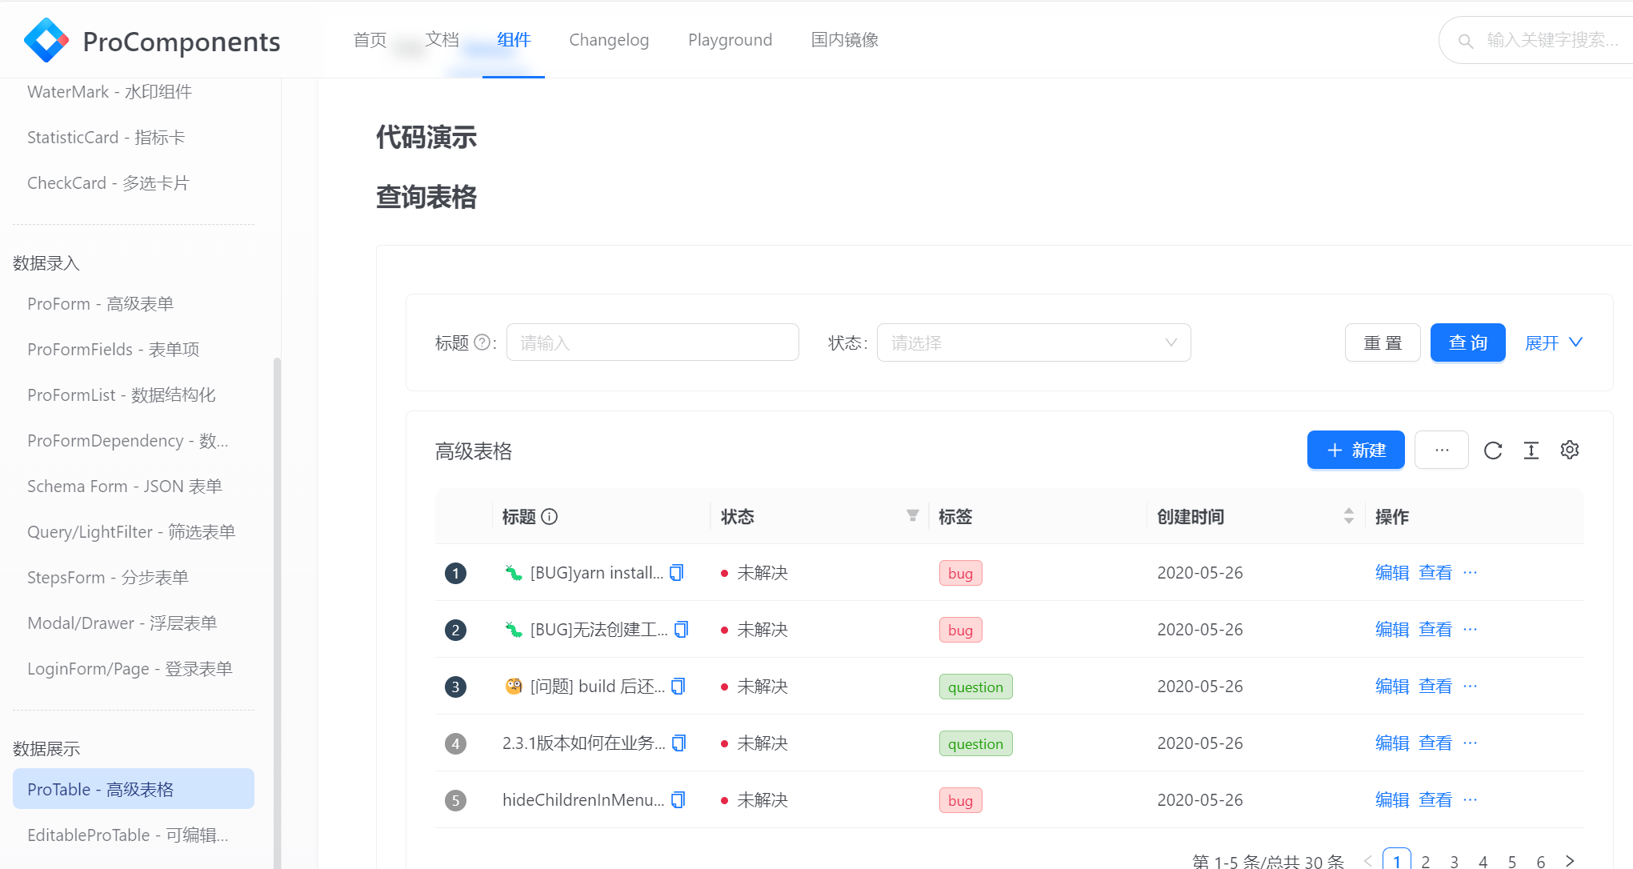Open more actions for [BUG]无法创建工 row
The height and width of the screenshot is (869, 1633).
1471,630
